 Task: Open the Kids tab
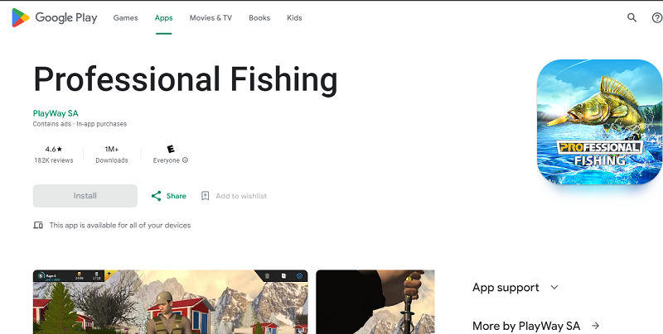(x=294, y=17)
